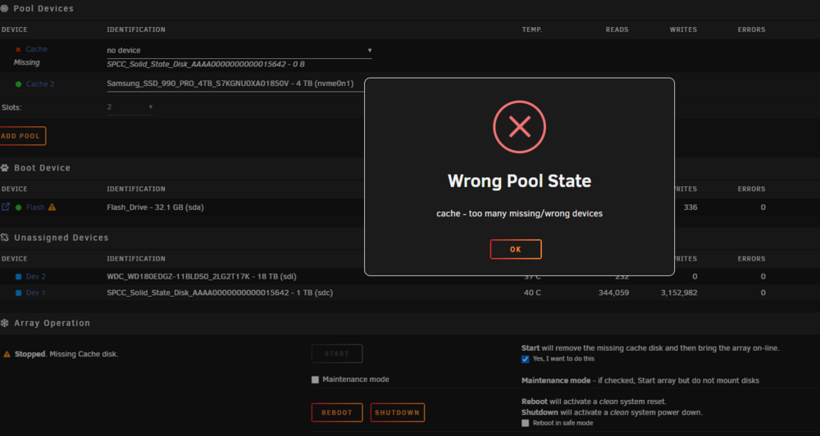Viewport: 820px width, 436px height.
Task: Click the red X error icon in dialog
Action: [x=519, y=127]
